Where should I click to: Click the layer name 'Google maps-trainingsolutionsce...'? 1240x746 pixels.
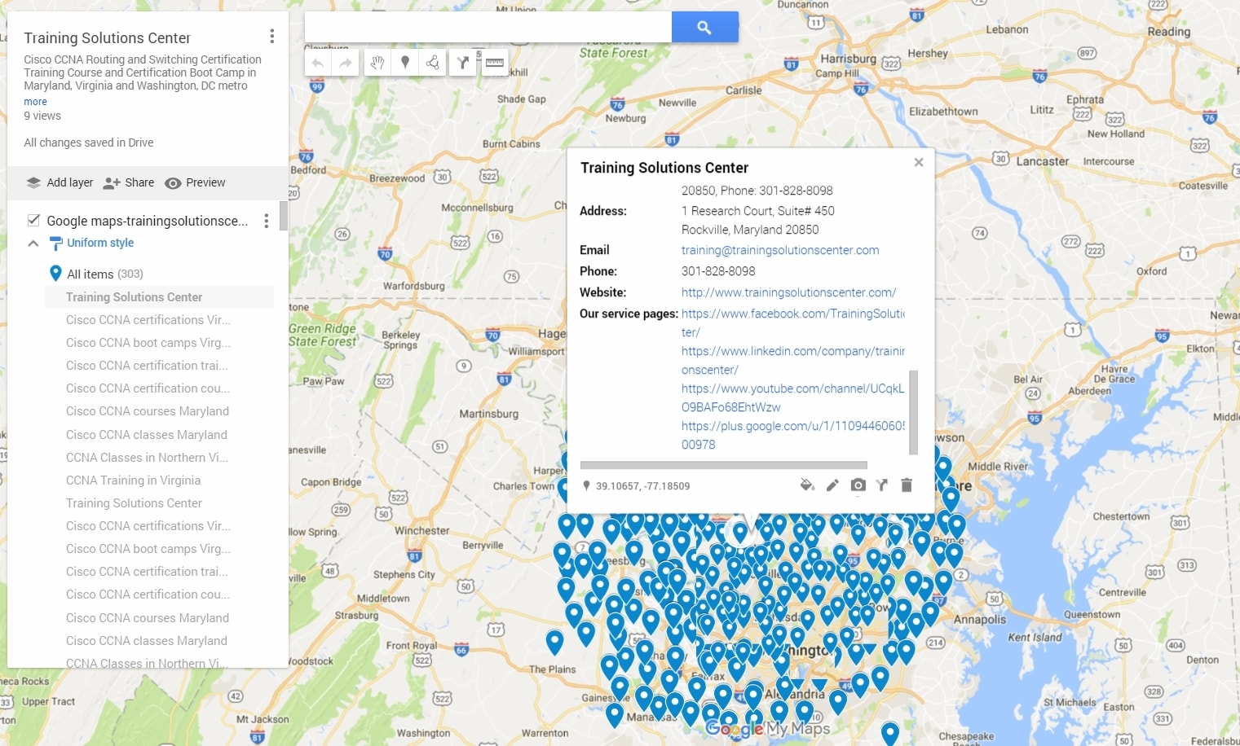(148, 221)
